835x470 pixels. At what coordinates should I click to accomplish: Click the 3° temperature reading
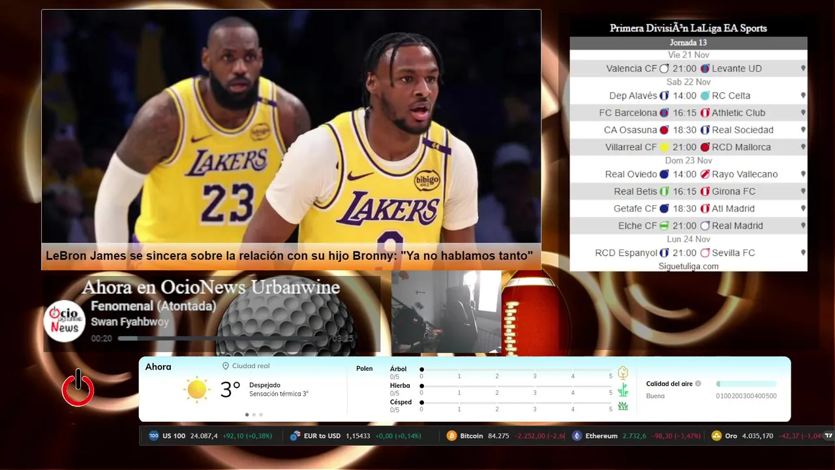click(230, 390)
